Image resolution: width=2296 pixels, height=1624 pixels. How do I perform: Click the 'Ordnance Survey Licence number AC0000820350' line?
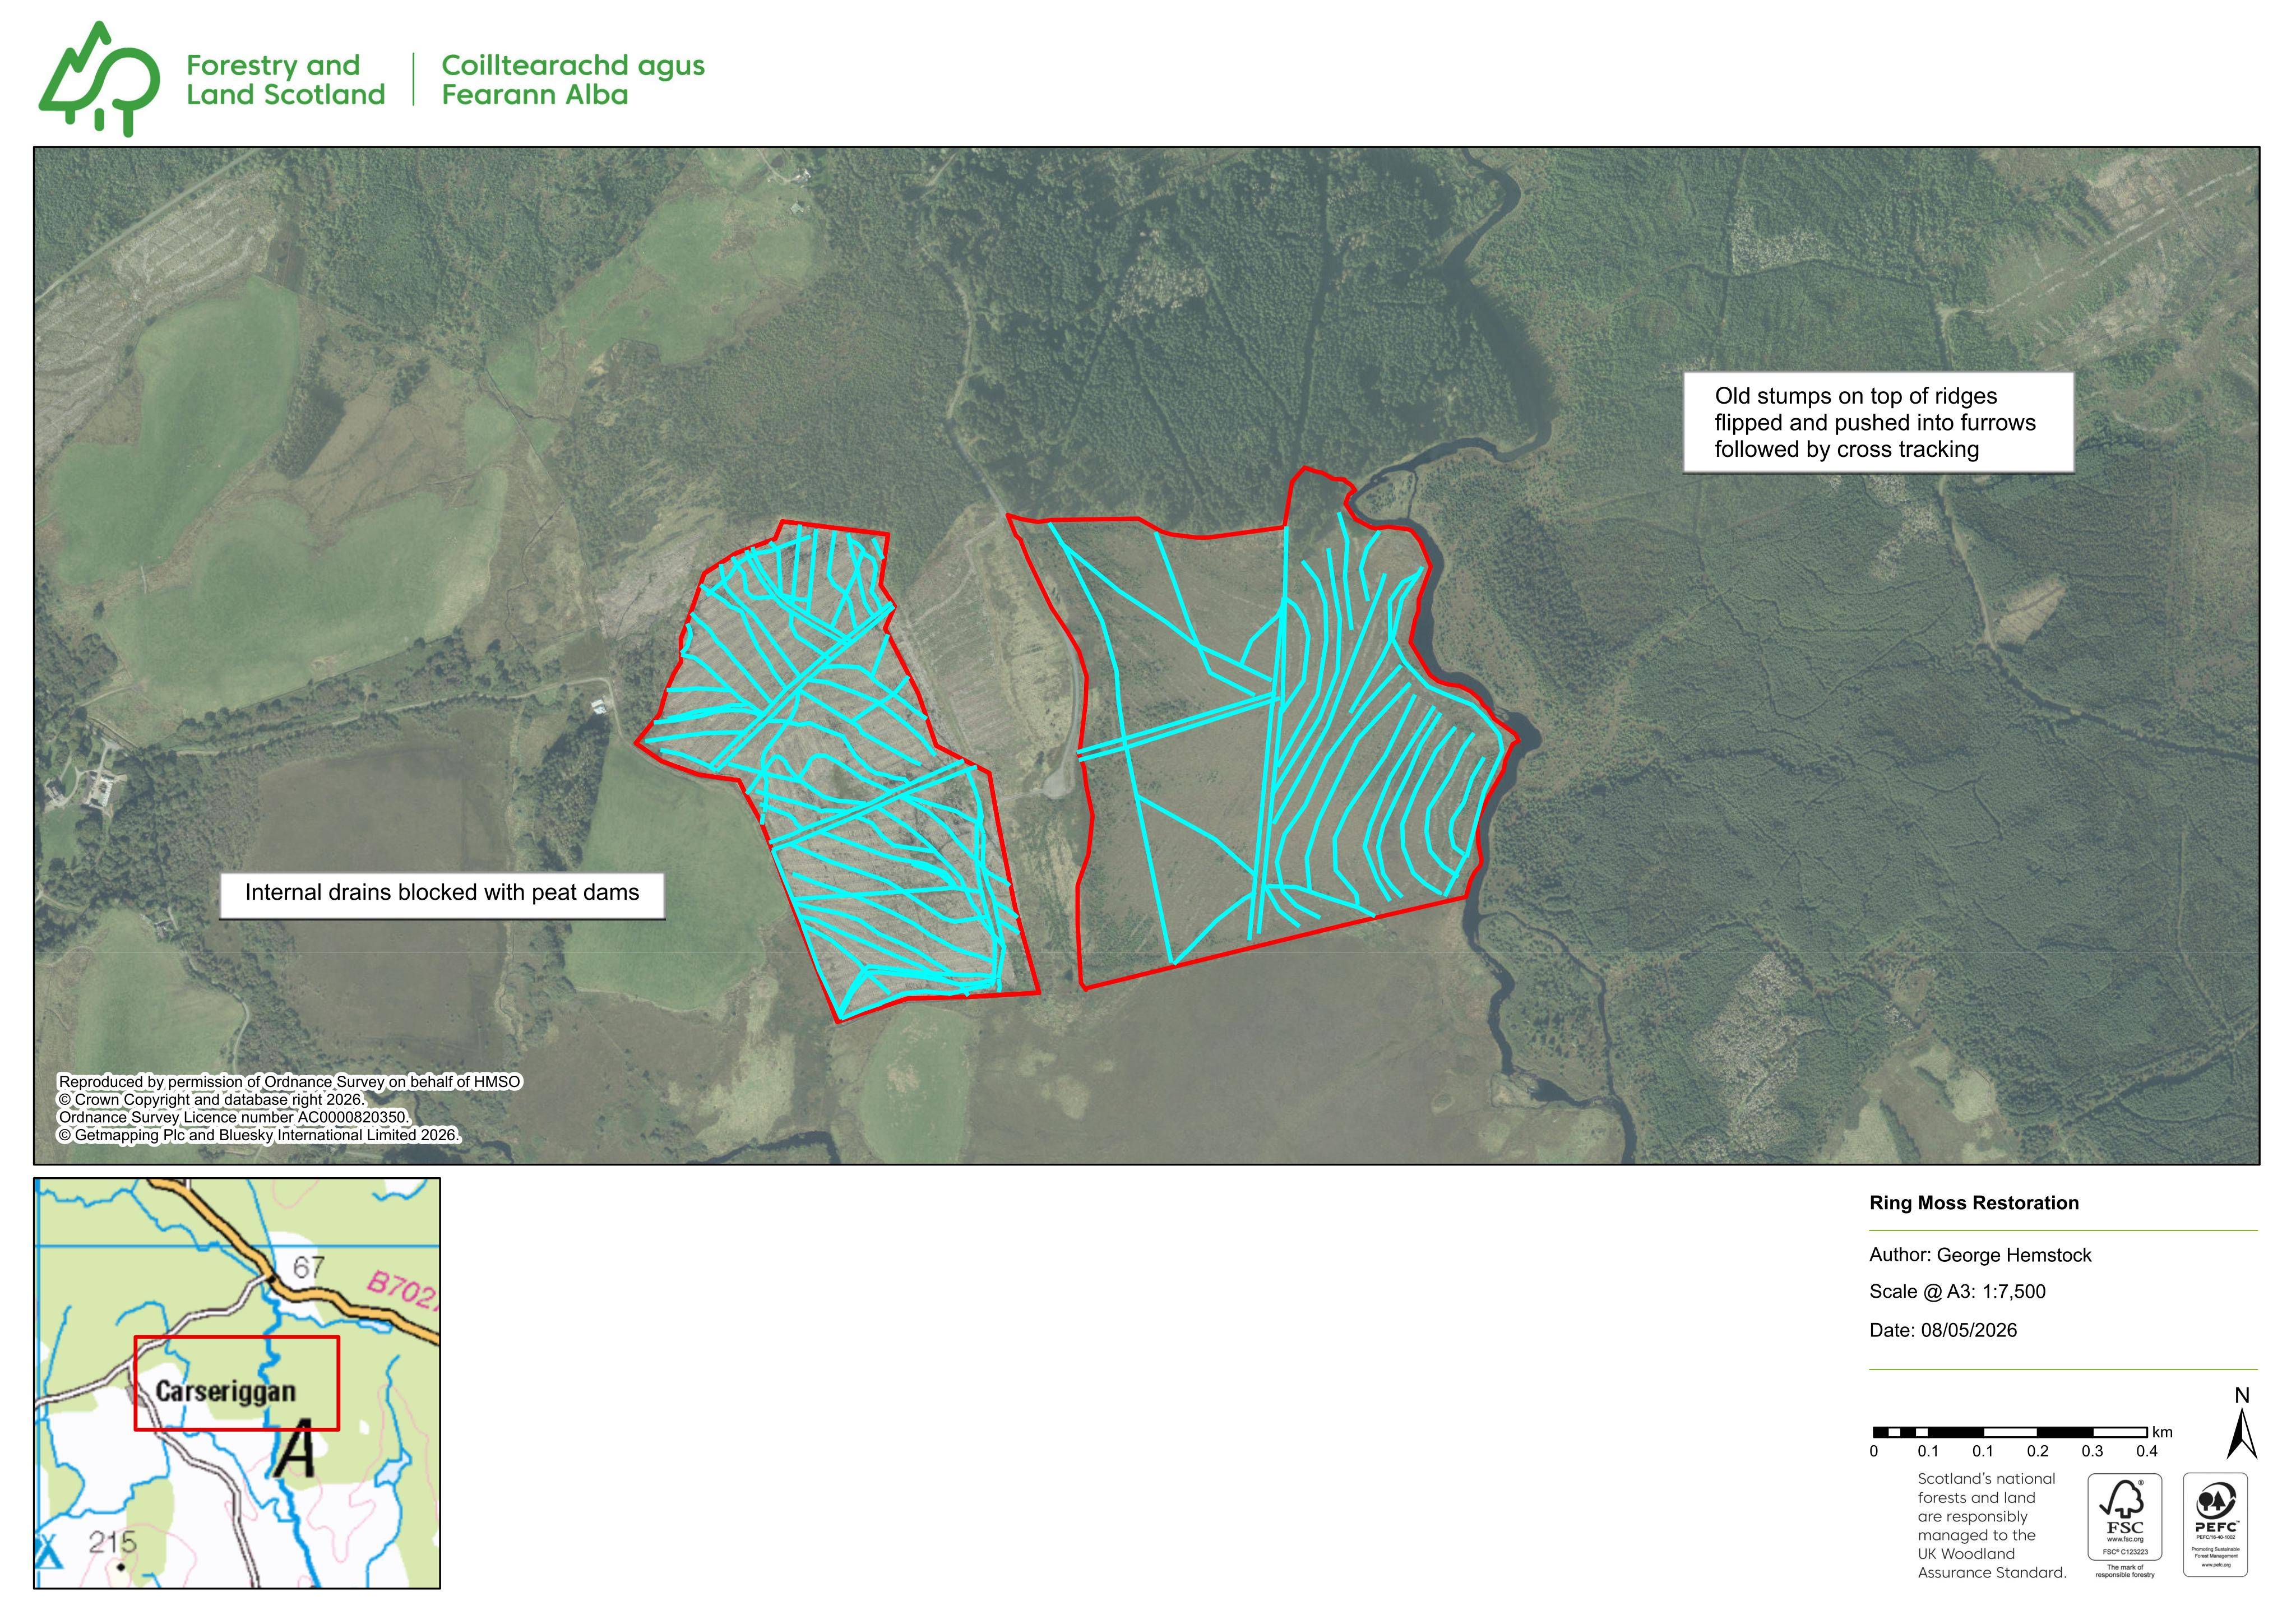pyautogui.click(x=234, y=1117)
